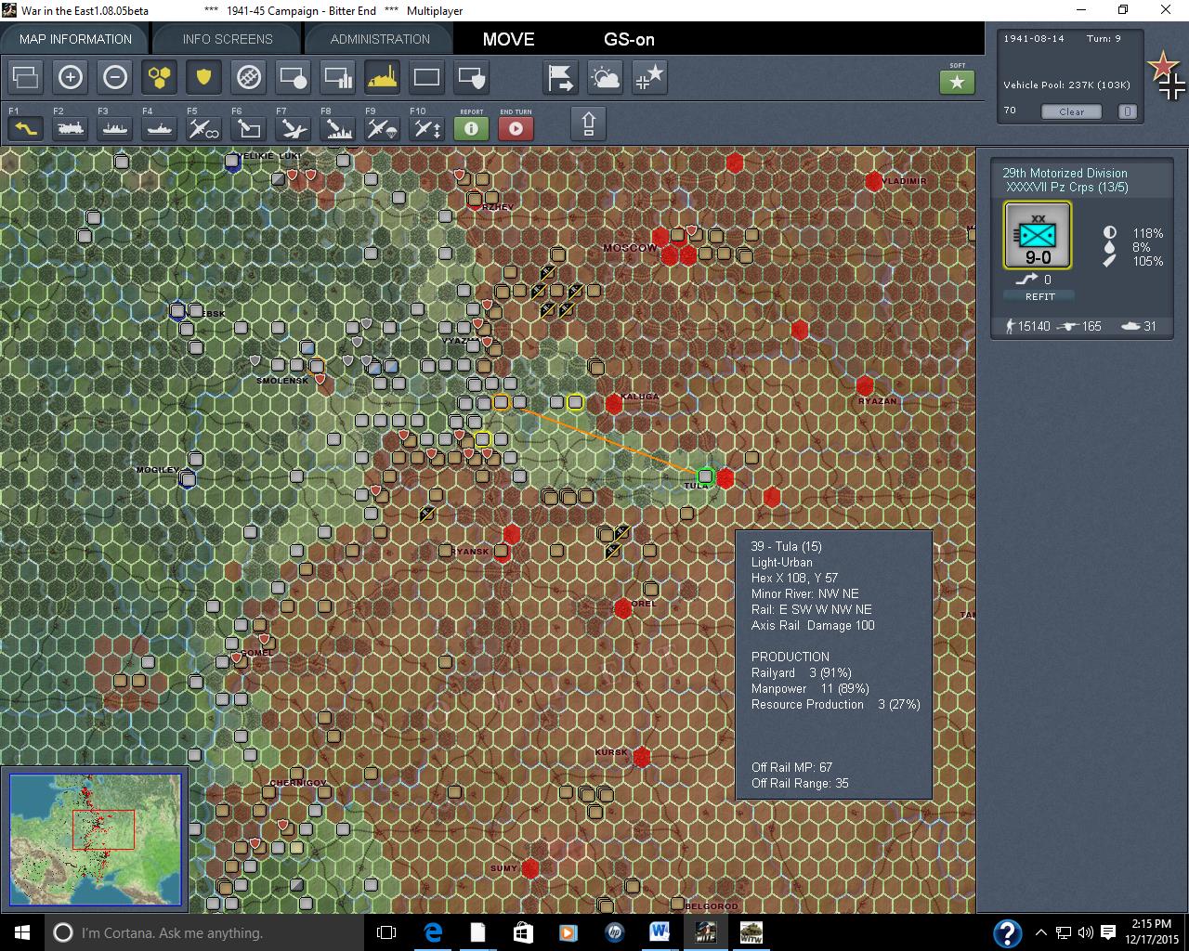Viewport: 1189px width, 951px height.
Task: Select F9 air transport paratroop mode
Action: tap(383, 128)
